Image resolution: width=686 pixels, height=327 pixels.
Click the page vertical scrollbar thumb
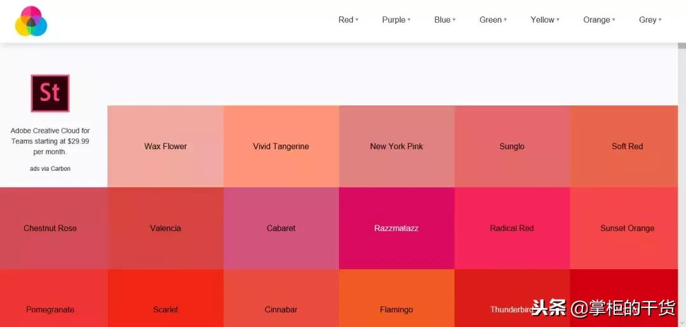(682, 46)
